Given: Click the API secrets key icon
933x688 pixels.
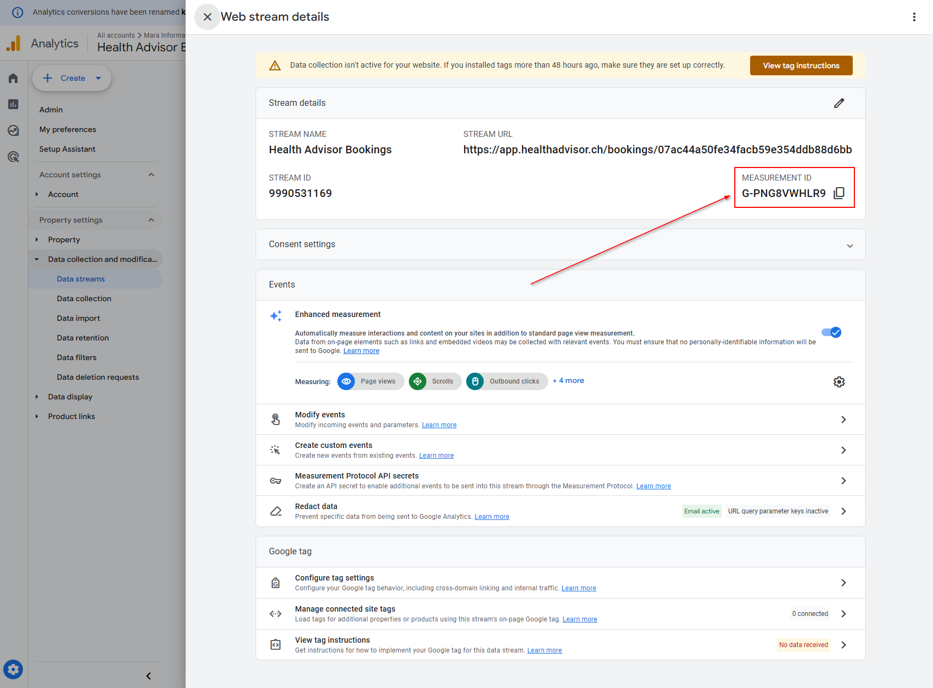Looking at the screenshot, I should (x=276, y=481).
